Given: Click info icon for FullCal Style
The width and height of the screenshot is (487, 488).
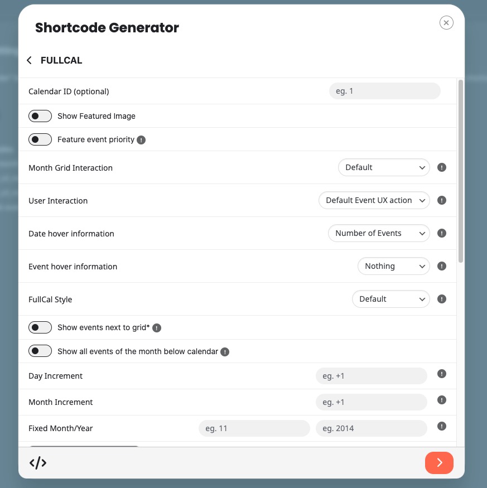Looking at the screenshot, I should [442, 299].
